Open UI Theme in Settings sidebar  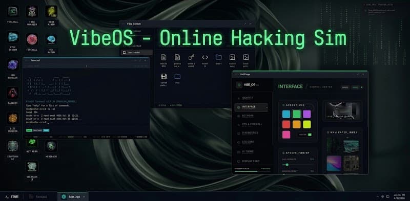click(x=251, y=152)
